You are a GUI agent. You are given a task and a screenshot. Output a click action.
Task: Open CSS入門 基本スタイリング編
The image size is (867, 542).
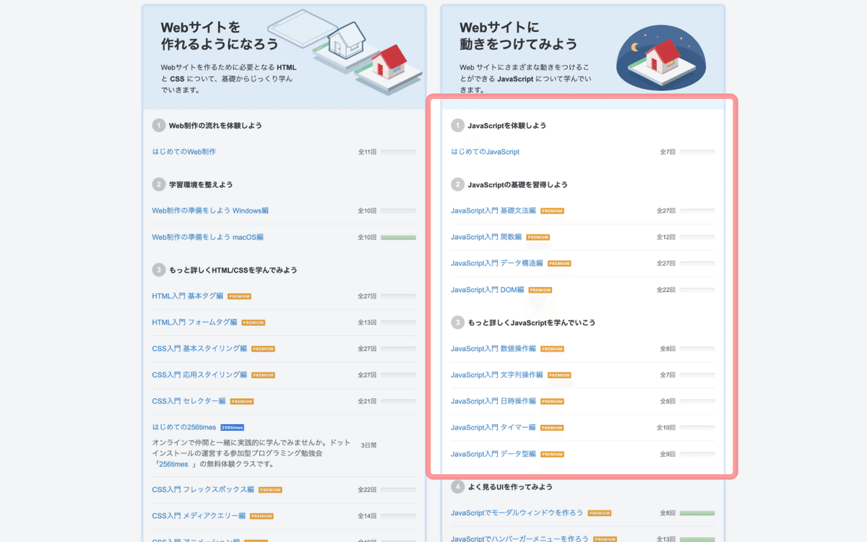pyautogui.click(x=199, y=348)
